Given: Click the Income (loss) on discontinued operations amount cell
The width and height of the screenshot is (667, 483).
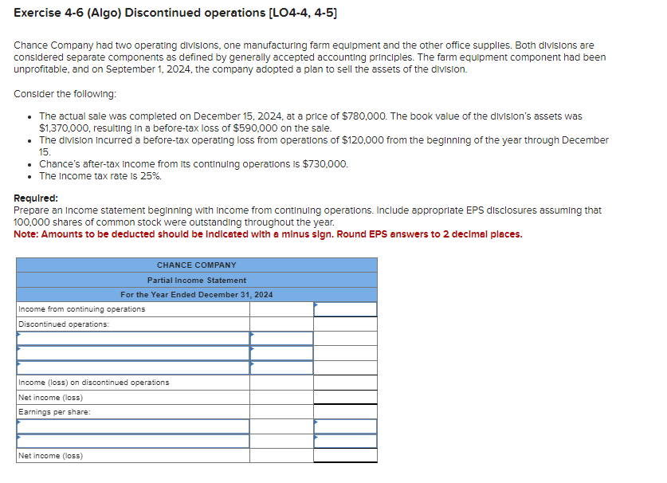Looking at the screenshot, I should 347,383.
